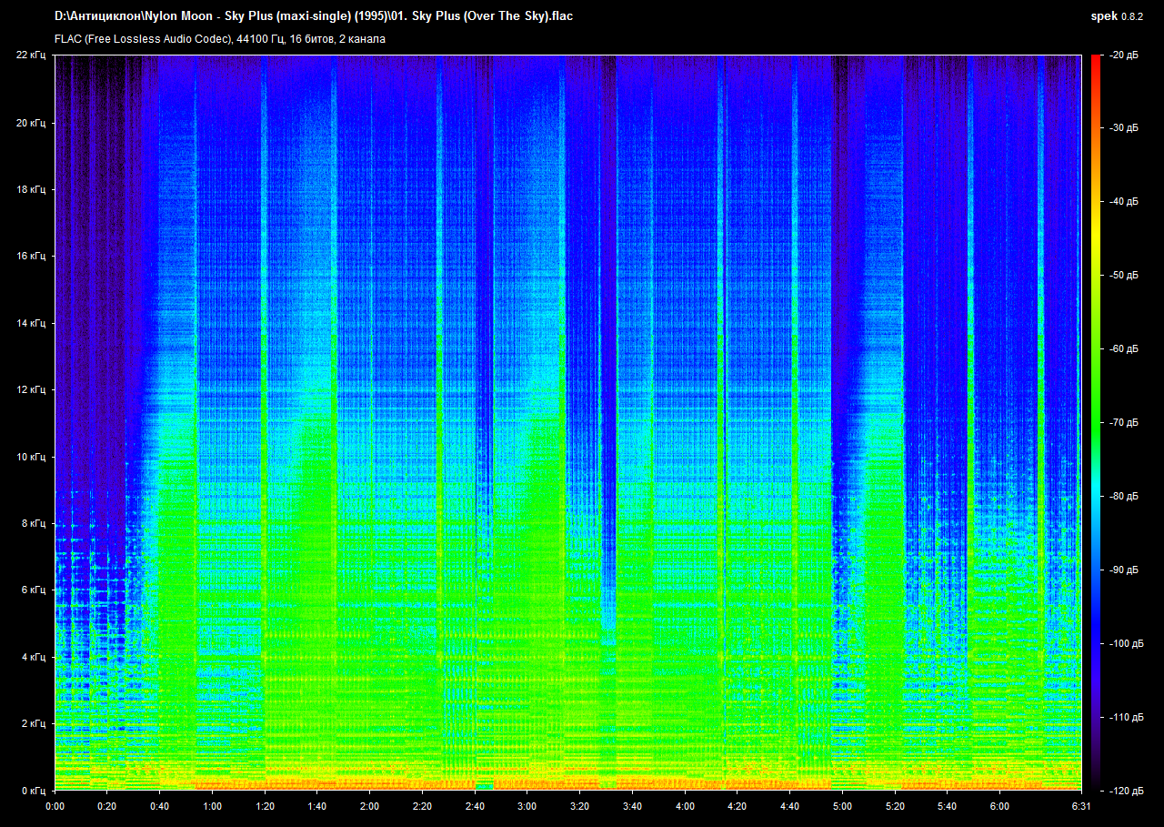Click the 4 кГц frequency label
This screenshot has height=827, width=1164.
[x=33, y=657]
